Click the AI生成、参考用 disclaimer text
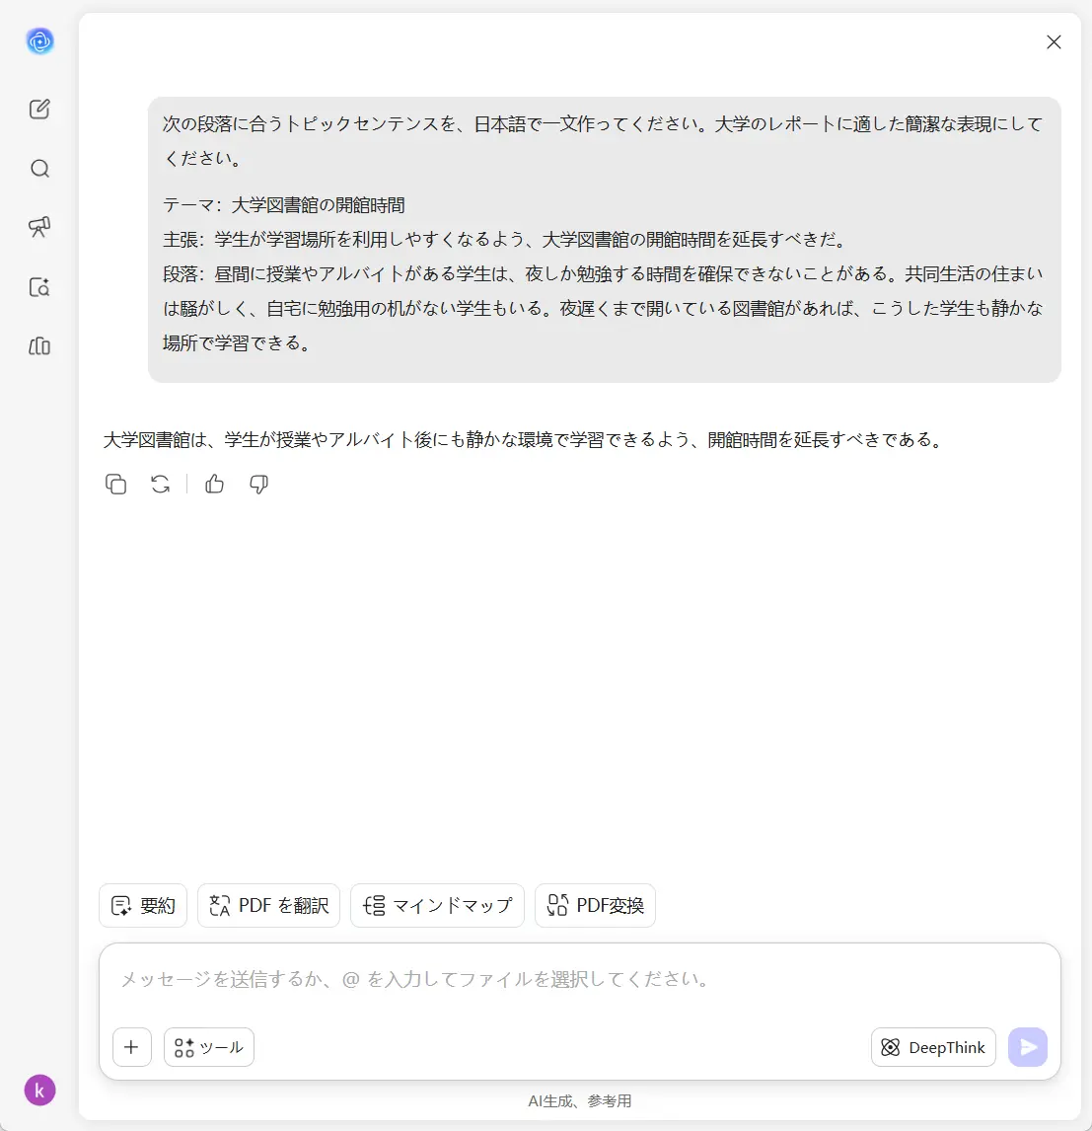The width and height of the screenshot is (1092, 1131). pyautogui.click(x=579, y=1100)
